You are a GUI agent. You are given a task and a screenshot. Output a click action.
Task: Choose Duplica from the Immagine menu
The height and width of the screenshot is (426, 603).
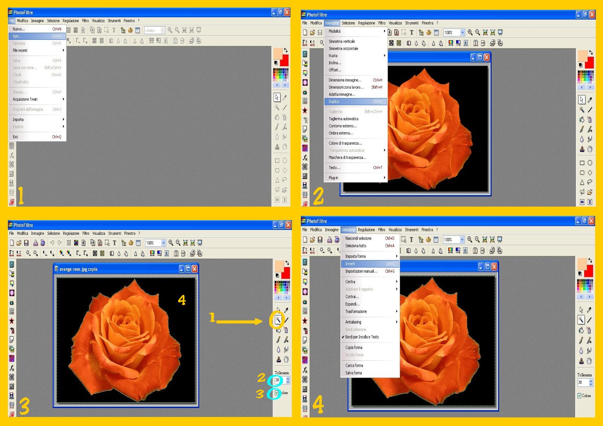[355, 101]
